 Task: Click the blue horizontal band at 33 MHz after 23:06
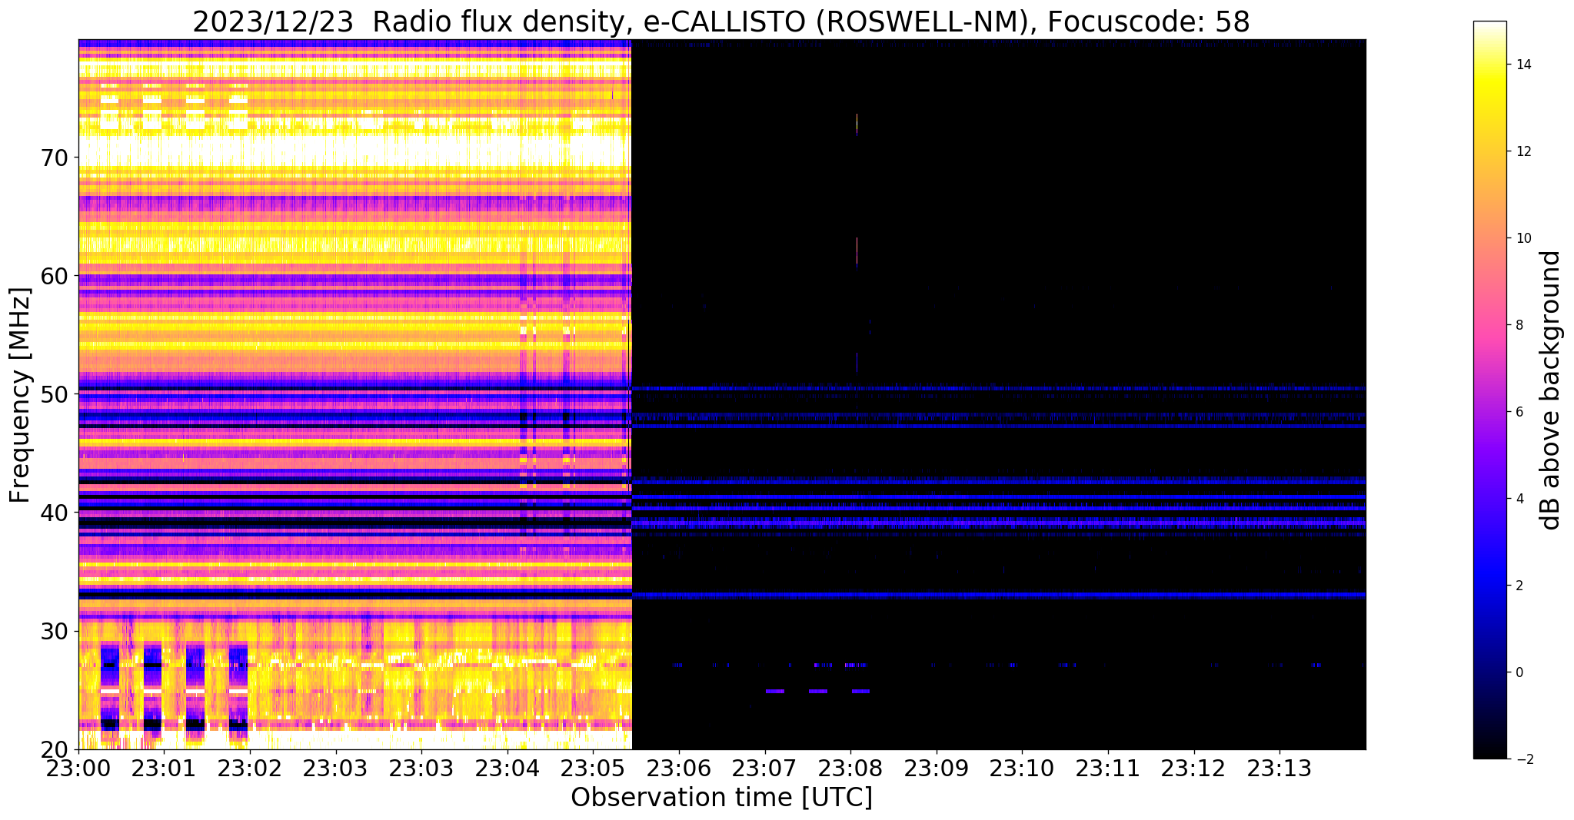[999, 595]
